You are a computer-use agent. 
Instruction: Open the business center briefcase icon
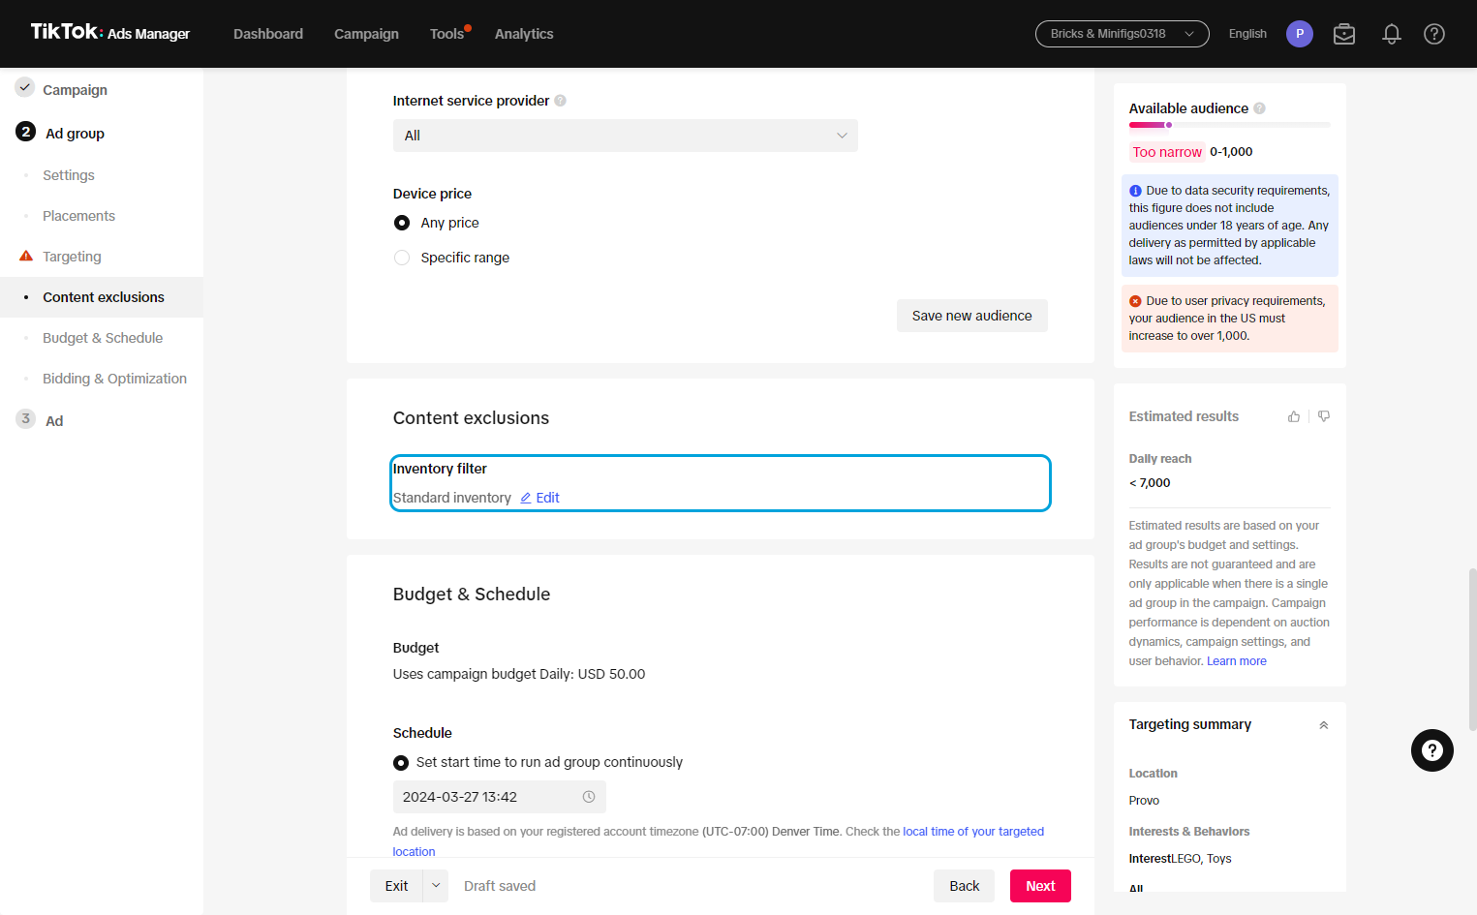[x=1344, y=34]
